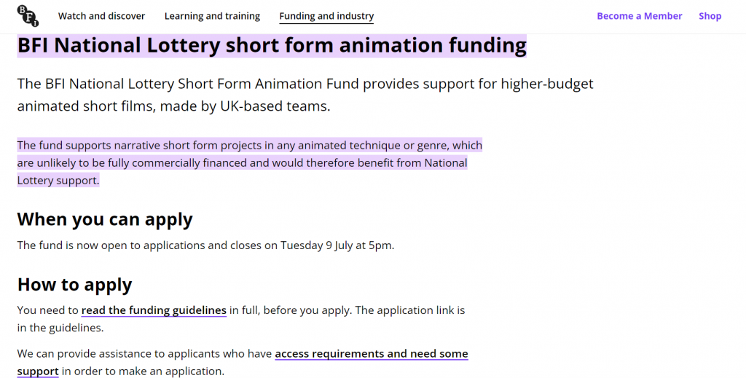Click the highlighted words Lottery support
The height and width of the screenshot is (378, 746).
click(58, 180)
